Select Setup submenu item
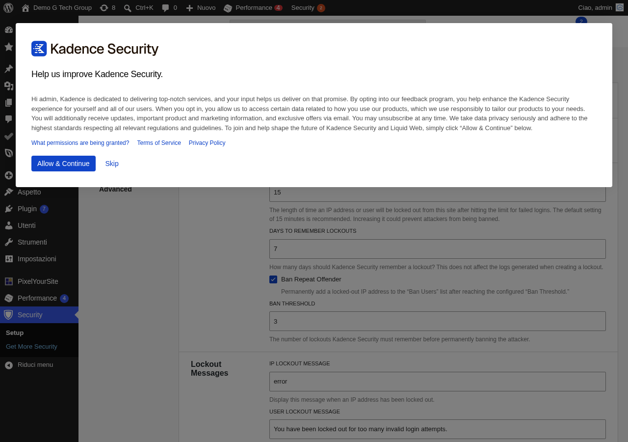The height and width of the screenshot is (442, 628). [x=15, y=332]
